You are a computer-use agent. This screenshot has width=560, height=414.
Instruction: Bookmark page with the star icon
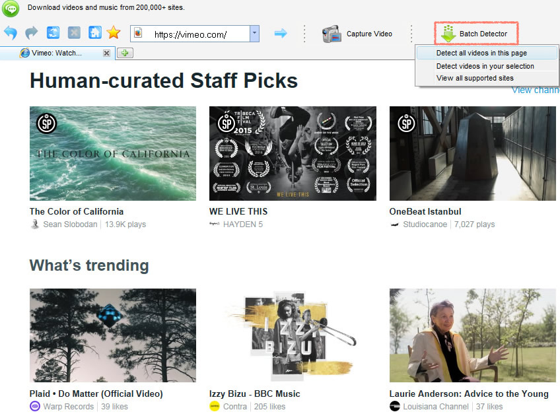(113, 33)
